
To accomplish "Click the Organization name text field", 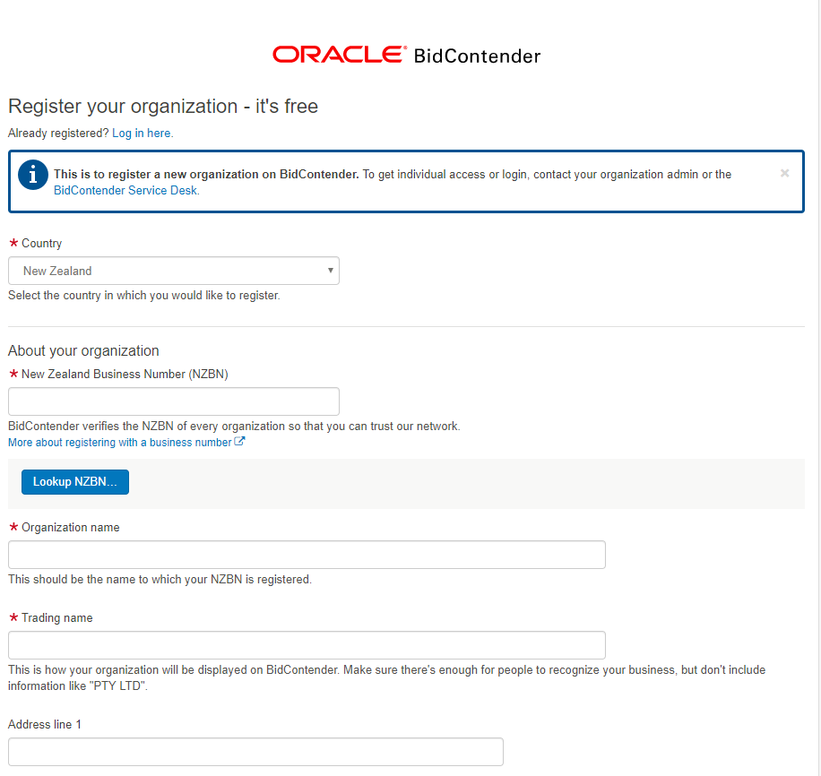I will point(306,554).
